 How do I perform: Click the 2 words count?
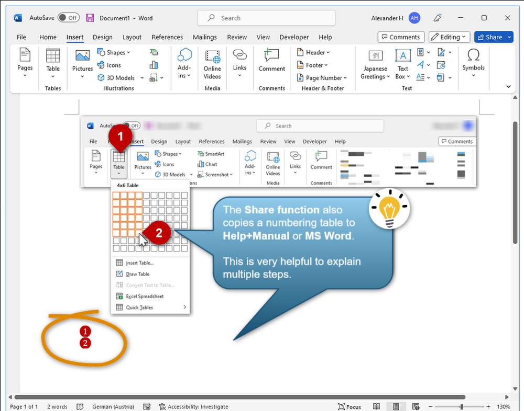[x=57, y=407]
